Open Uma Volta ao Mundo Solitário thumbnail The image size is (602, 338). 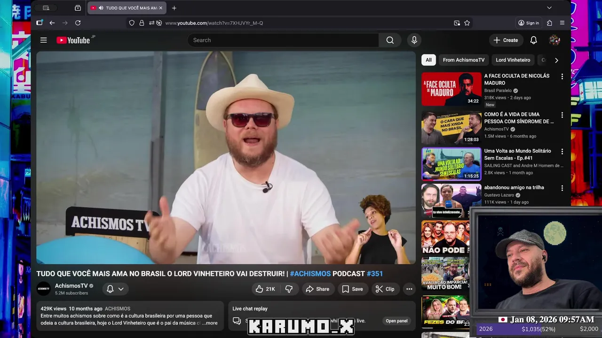451,164
